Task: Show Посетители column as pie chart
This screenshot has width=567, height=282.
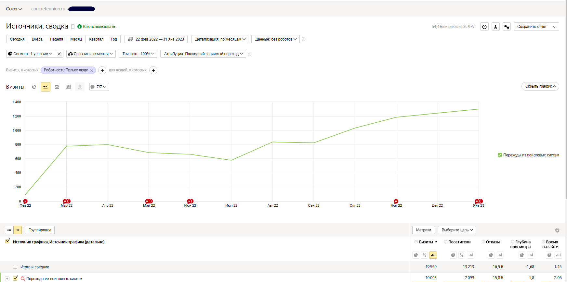Action: (x=453, y=255)
